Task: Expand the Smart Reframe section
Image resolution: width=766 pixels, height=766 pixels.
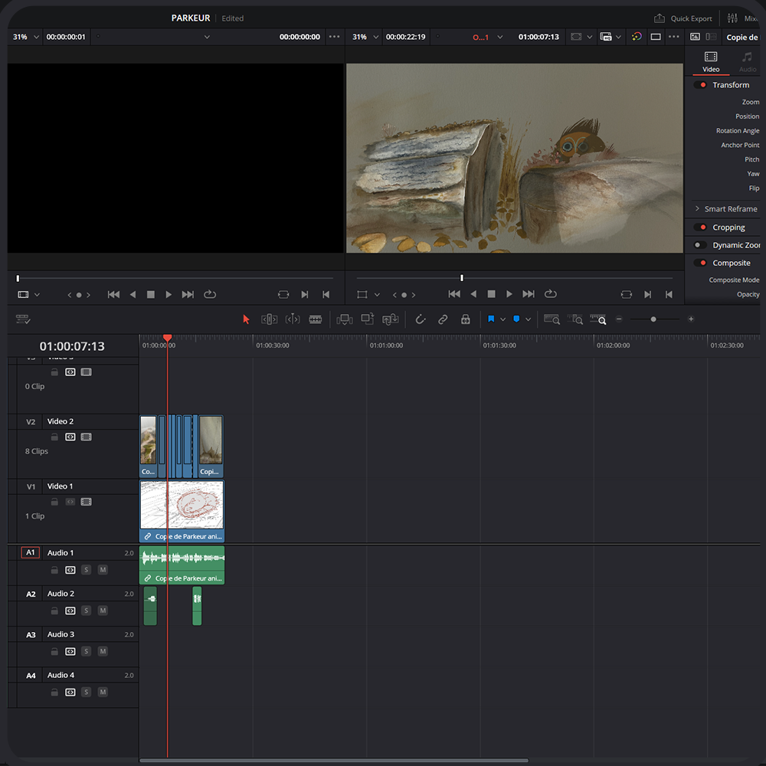Action: point(697,208)
